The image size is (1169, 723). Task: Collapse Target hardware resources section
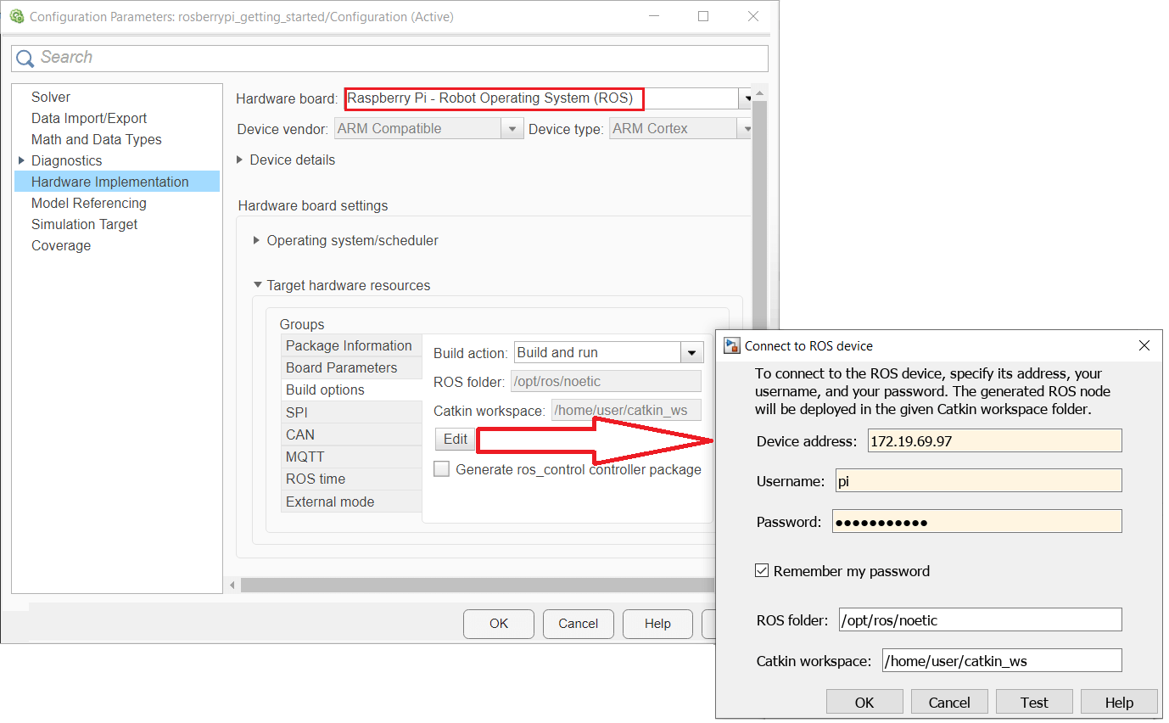pyautogui.click(x=257, y=285)
